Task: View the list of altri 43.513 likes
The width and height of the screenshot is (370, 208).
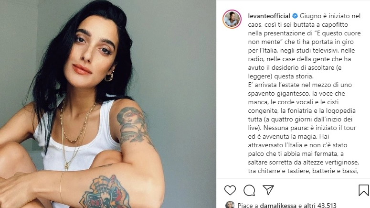Action: [x=320, y=205]
